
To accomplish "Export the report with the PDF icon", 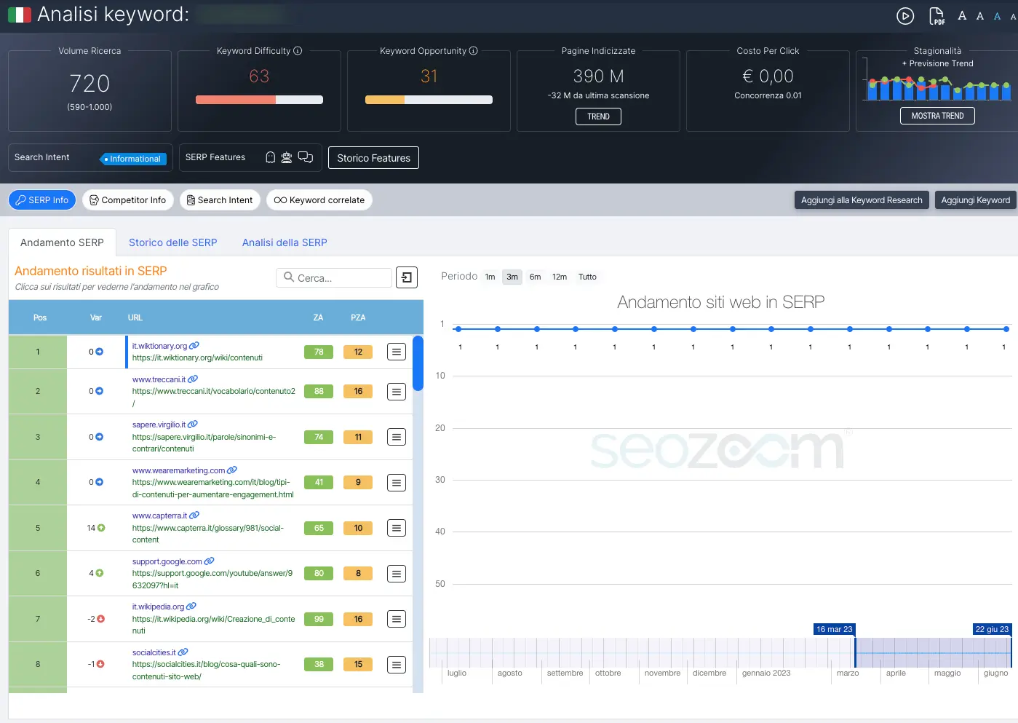I will (937, 16).
